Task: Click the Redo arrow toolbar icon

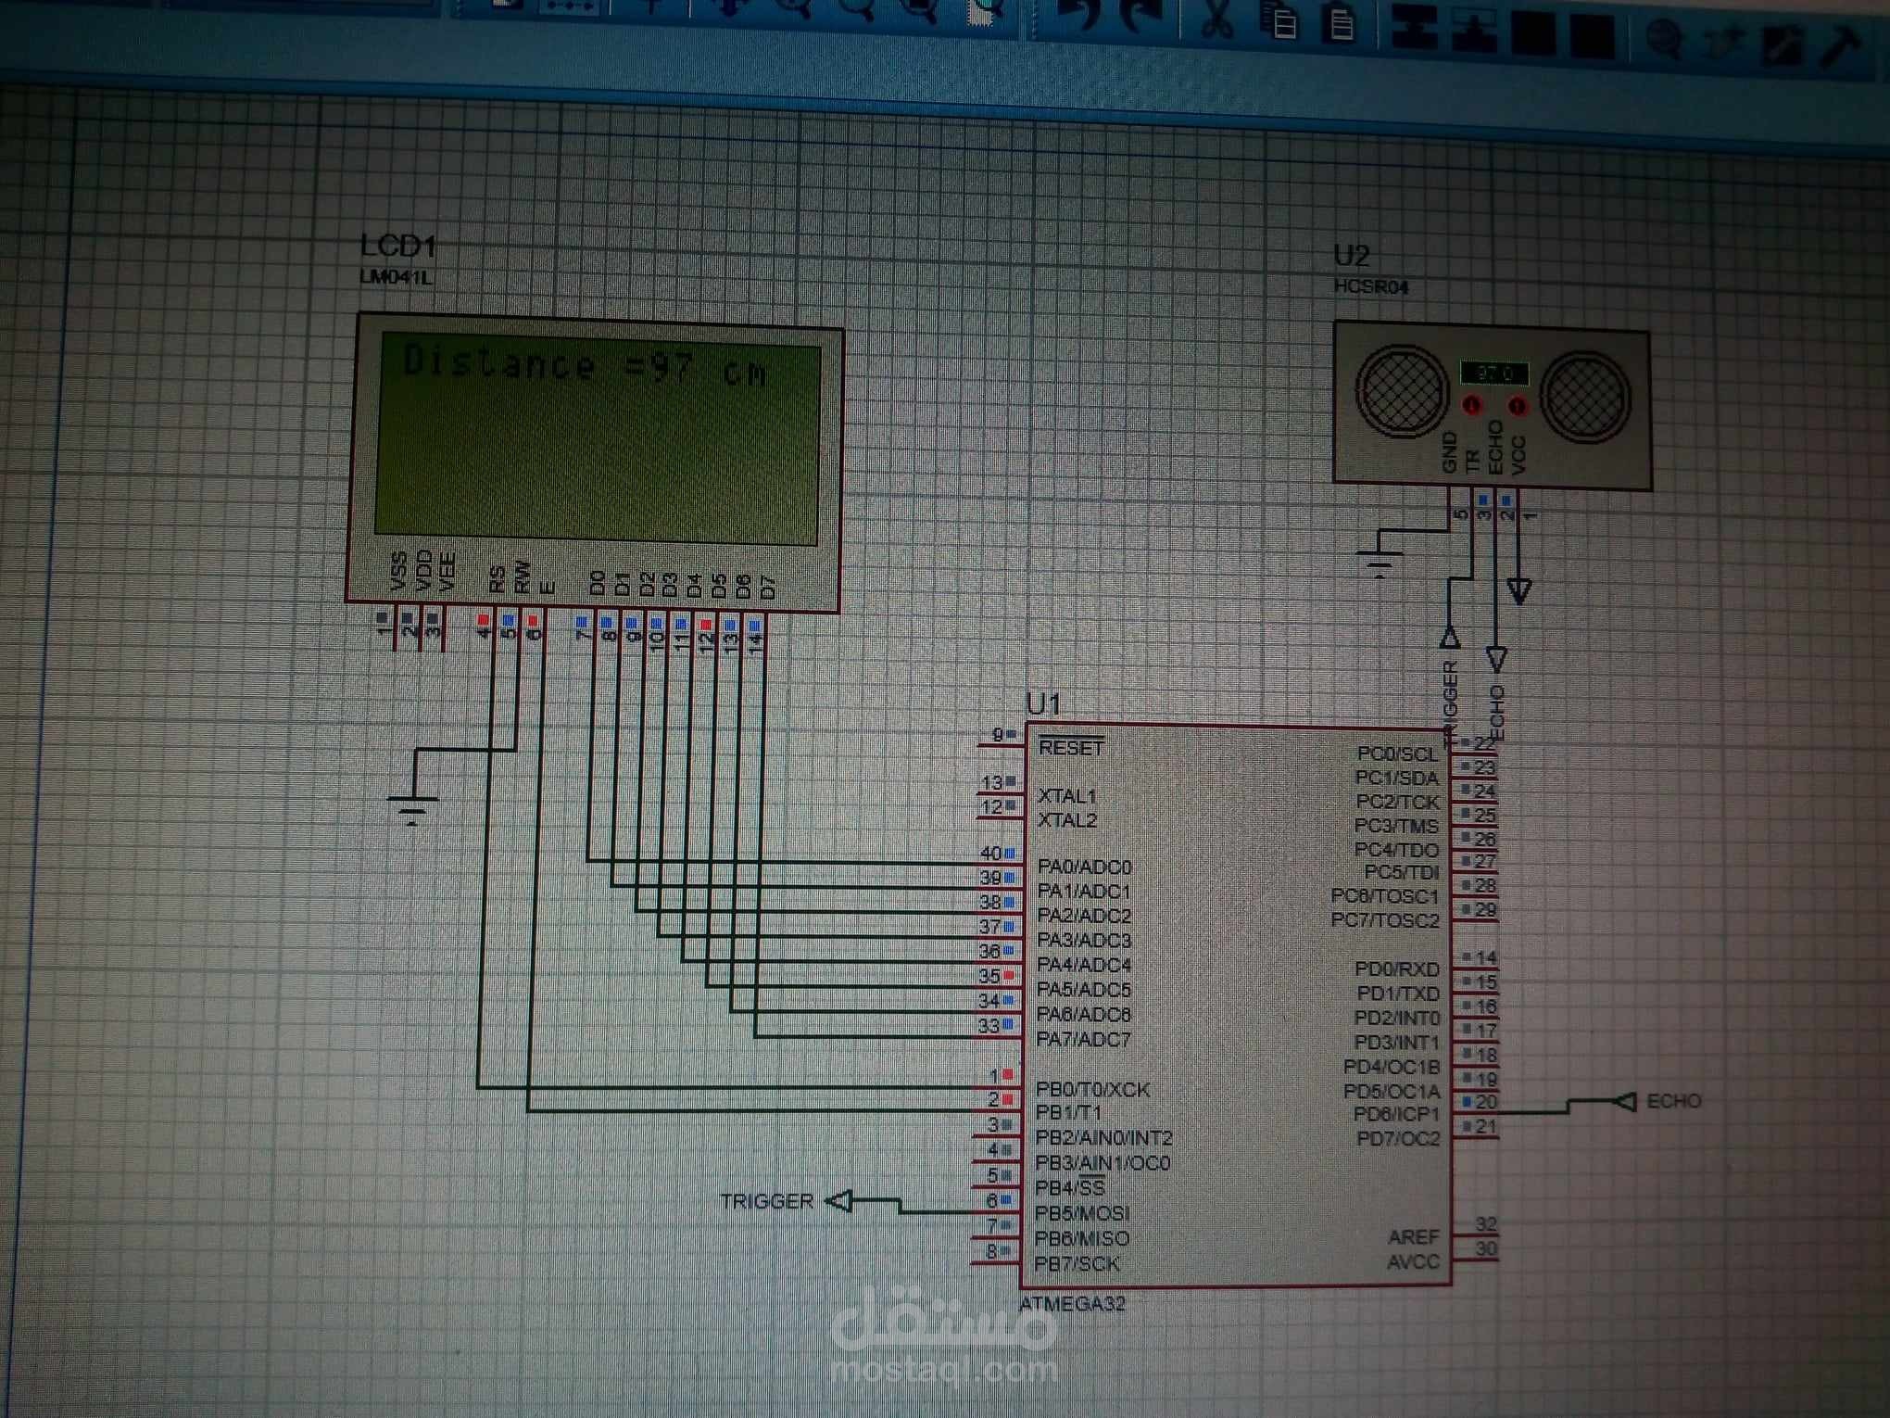Action: point(1139,16)
